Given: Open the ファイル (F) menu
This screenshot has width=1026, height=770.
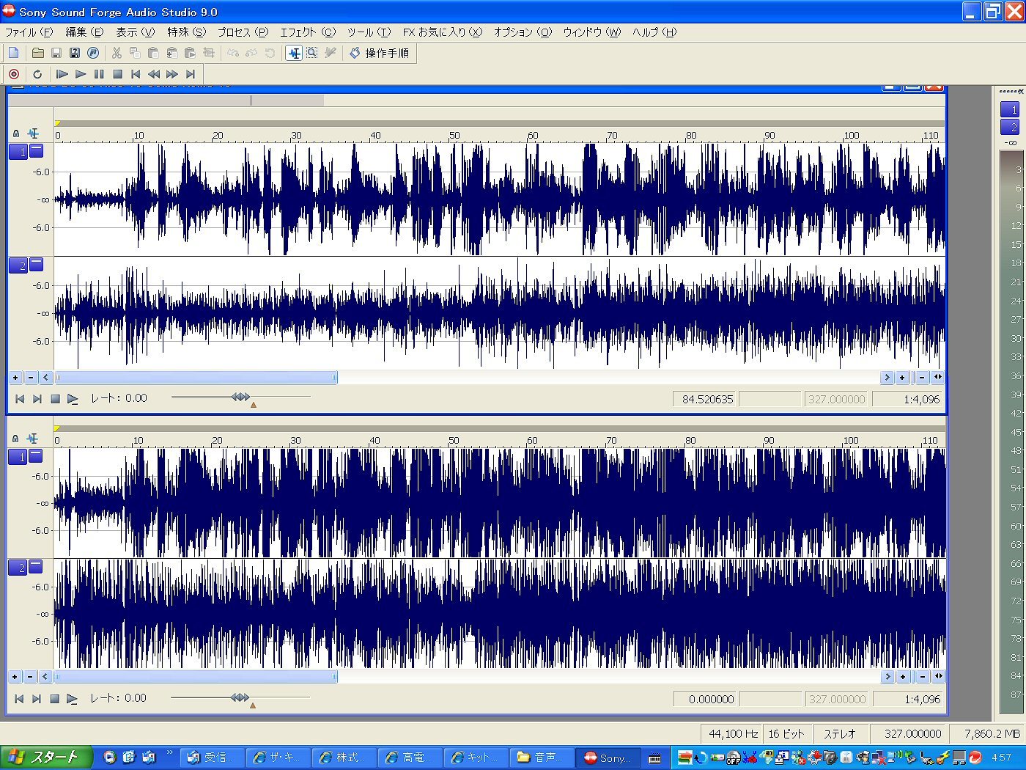Looking at the screenshot, I should pos(29,32).
